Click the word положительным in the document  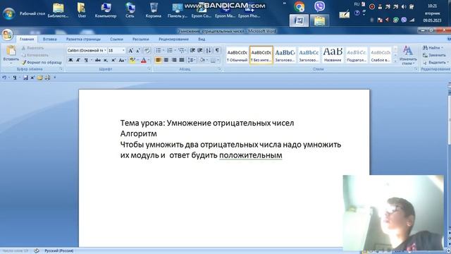tap(251, 155)
